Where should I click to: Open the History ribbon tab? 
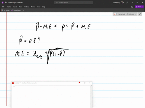click(26, 7)
